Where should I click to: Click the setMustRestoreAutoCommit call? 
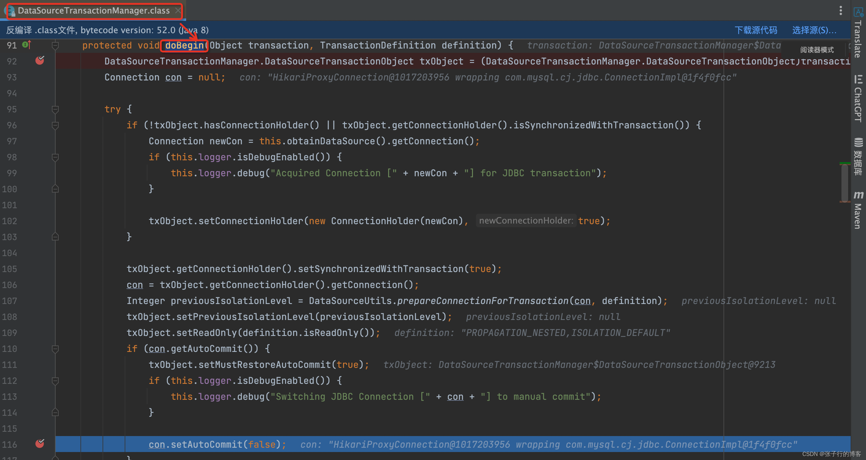coord(265,365)
